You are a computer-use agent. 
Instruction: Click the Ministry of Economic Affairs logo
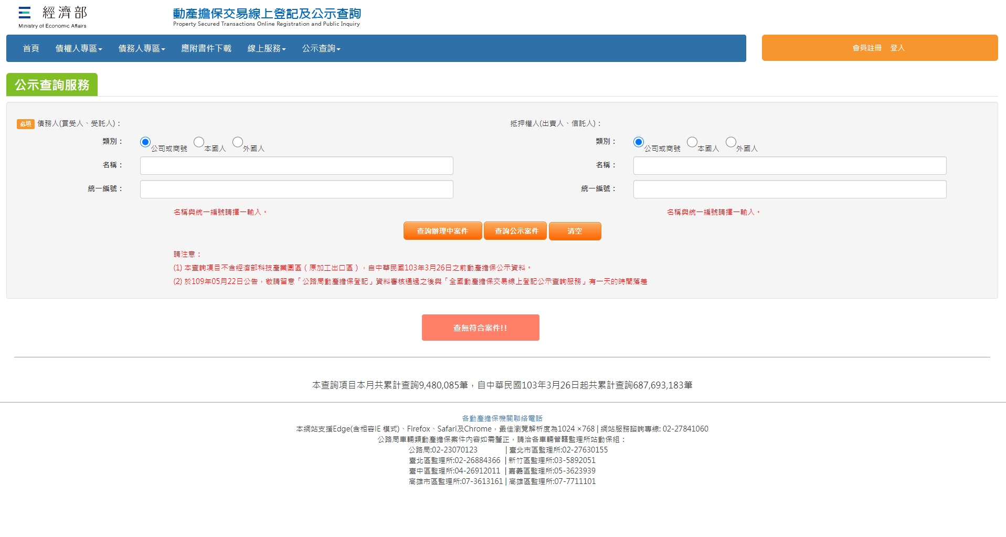[x=52, y=17]
